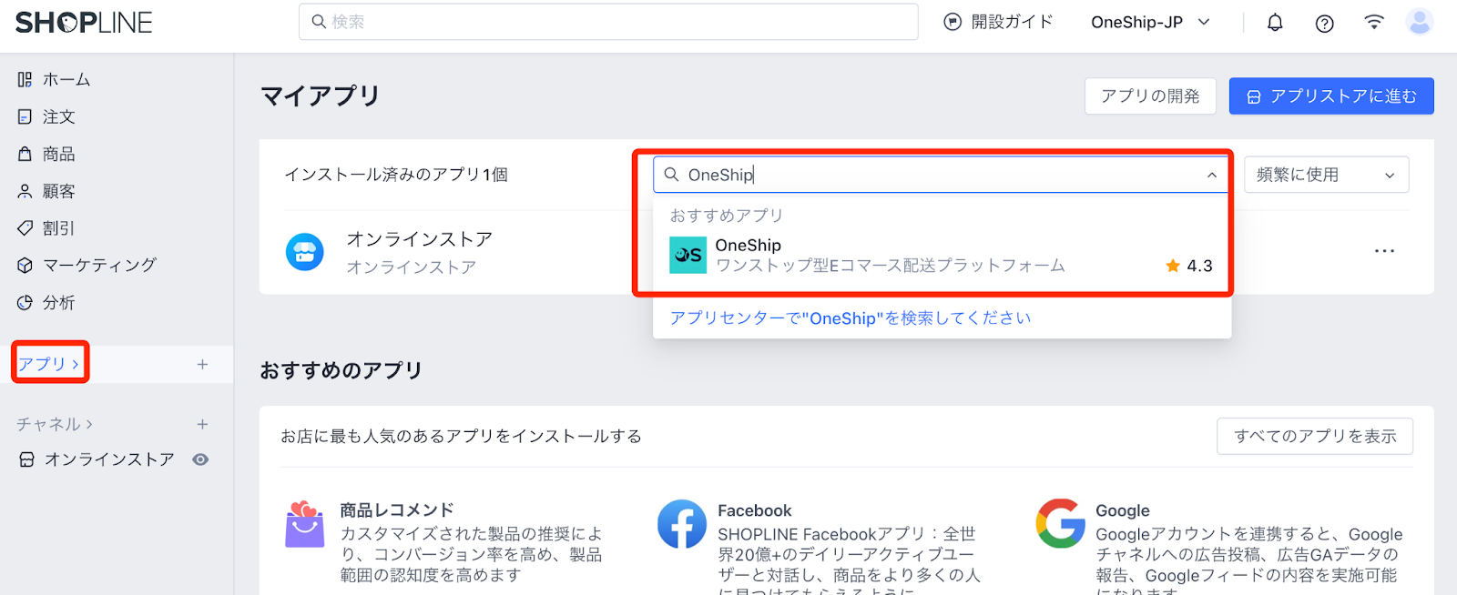Click the 4.3 star rating icon
This screenshot has height=595, width=1457.
coord(1173,266)
